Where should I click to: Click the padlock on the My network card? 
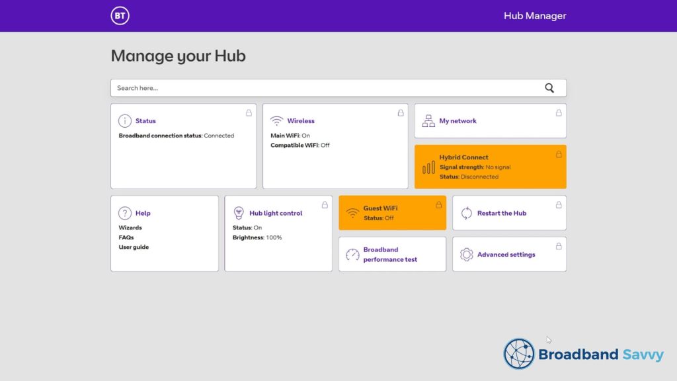coord(559,112)
